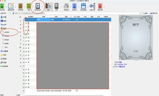Expand the dropdown arrow beside Add books
This screenshot has height=96, width=159.
[x=6, y=7]
